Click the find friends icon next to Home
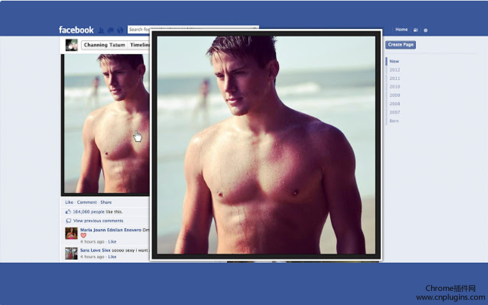Screen dimensions: 488x305 [x=415, y=30]
